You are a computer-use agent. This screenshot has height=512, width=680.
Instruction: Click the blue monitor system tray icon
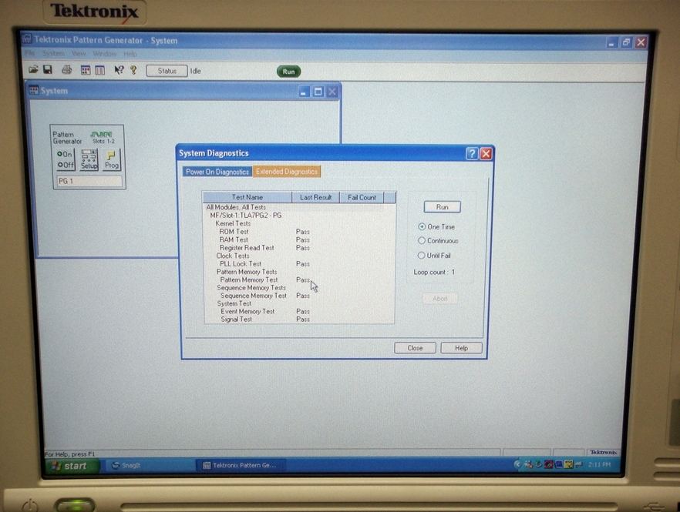[x=558, y=465]
